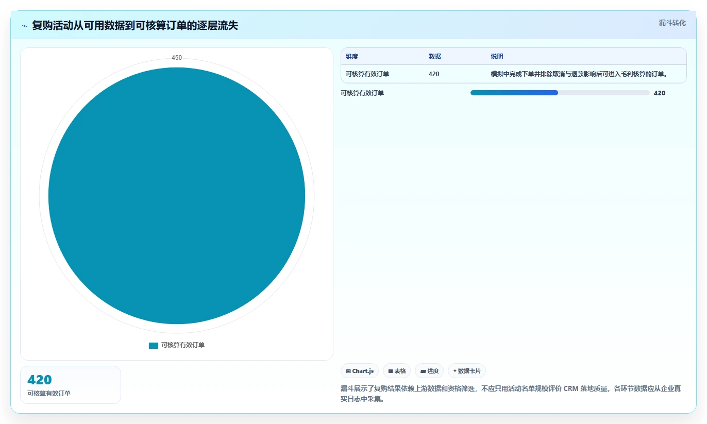Click the icon inside the Chart.js chip
This screenshot has height=424, width=707.
348,371
